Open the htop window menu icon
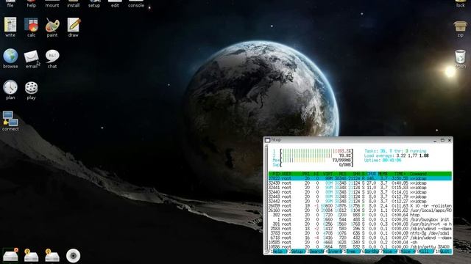Image resolution: width=471 pixels, height=264 pixels. (x=267, y=140)
